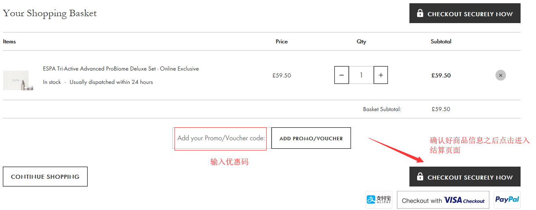536x210 pixels.
Task: Pay using the PayPal logo button
Action: tap(507, 200)
